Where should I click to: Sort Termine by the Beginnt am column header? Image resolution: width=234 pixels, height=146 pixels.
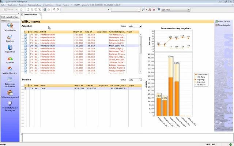(80, 85)
